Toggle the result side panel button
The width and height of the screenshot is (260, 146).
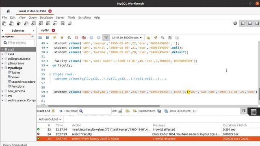pyautogui.click(x=244, y=111)
